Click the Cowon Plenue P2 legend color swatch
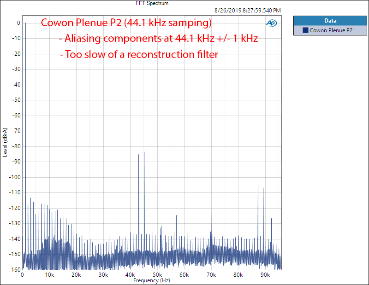This screenshot has height=285, width=369. [x=305, y=30]
